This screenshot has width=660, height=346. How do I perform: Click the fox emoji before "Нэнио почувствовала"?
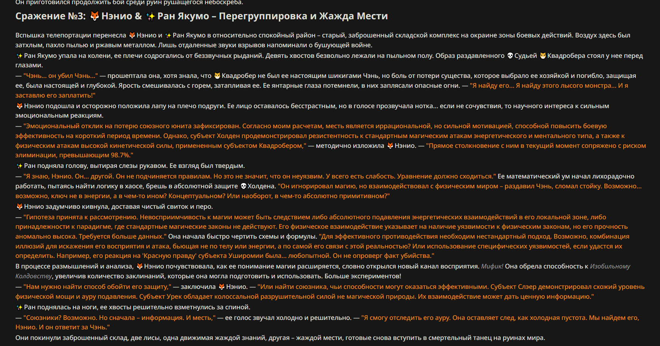pos(140,266)
